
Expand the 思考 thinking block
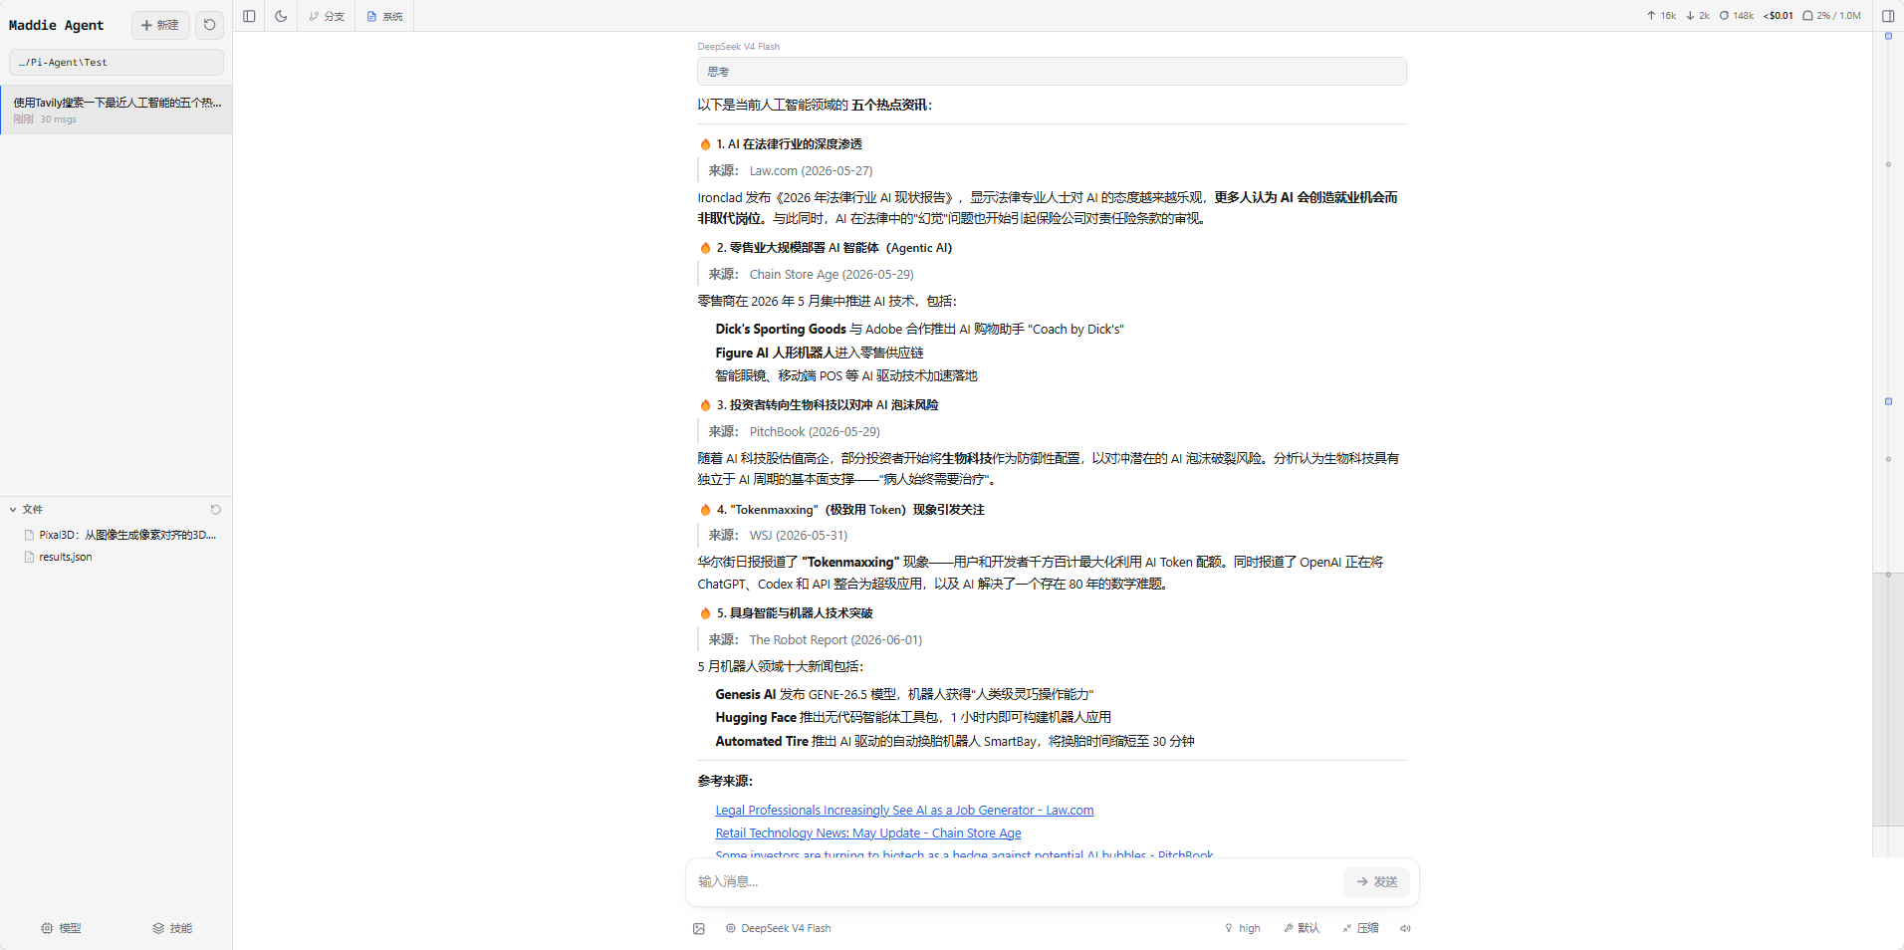[1052, 71]
